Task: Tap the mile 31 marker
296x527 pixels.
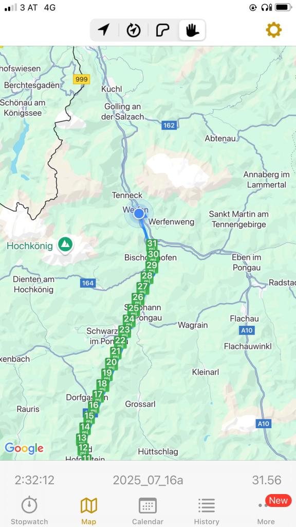Action: point(152,244)
